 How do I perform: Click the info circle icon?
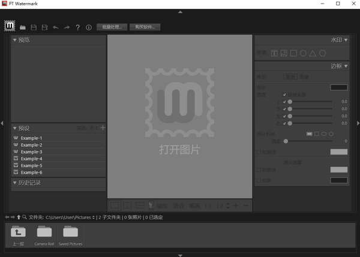click(89, 28)
